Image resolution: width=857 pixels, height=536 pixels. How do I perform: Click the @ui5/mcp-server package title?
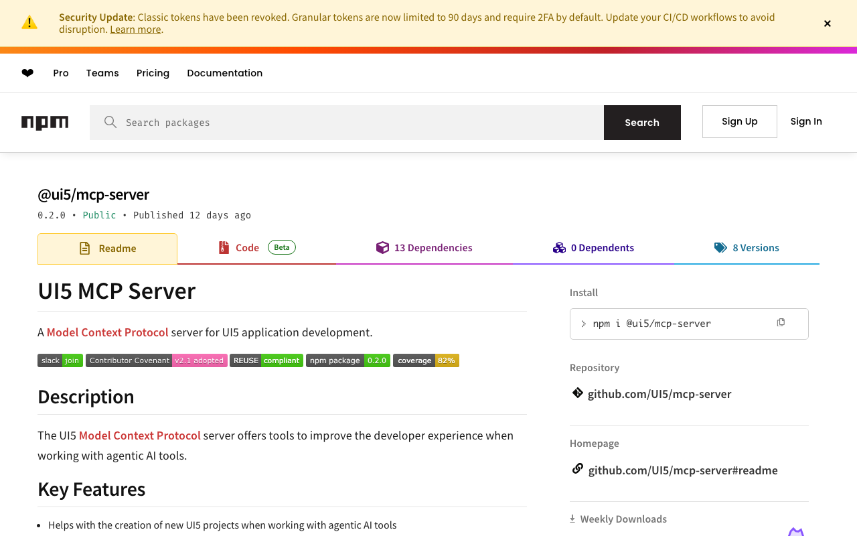tap(94, 194)
